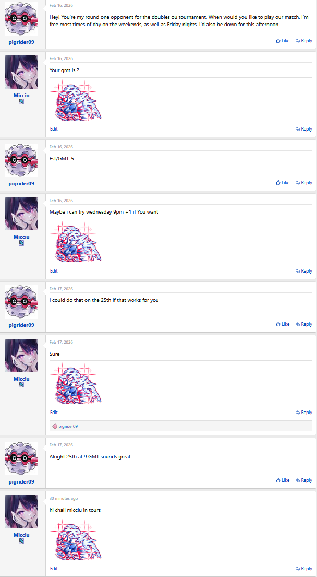Viewport: 317px width, 577px height.
Task: Like pigrider09's first tournament message
Action: (283, 41)
